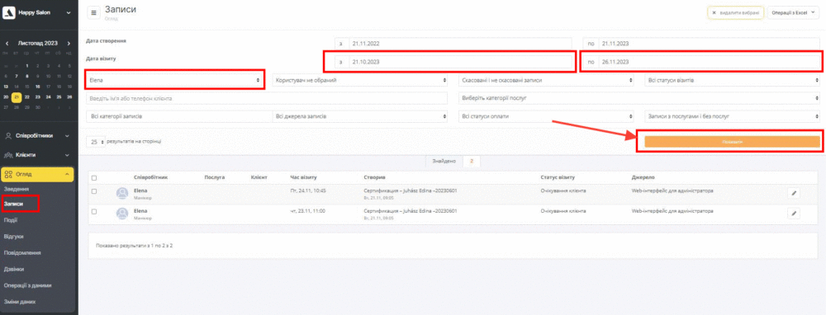The image size is (826, 315).
Task: Open Записи з послугами і без послуг dropdown
Action: tap(732, 116)
